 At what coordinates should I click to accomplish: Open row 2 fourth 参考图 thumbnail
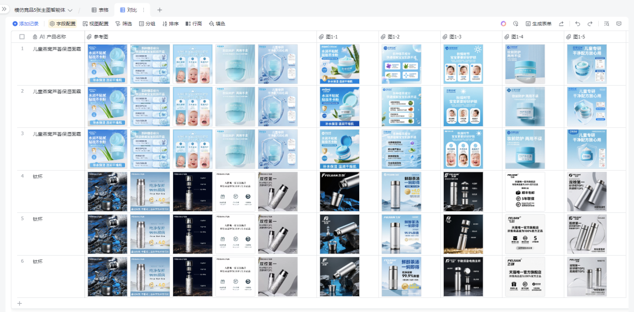click(235, 106)
